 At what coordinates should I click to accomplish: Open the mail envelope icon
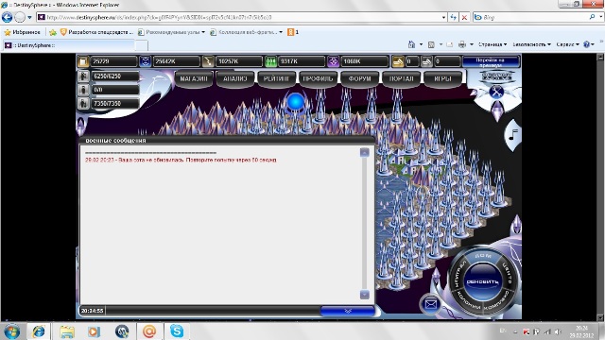coord(431,304)
